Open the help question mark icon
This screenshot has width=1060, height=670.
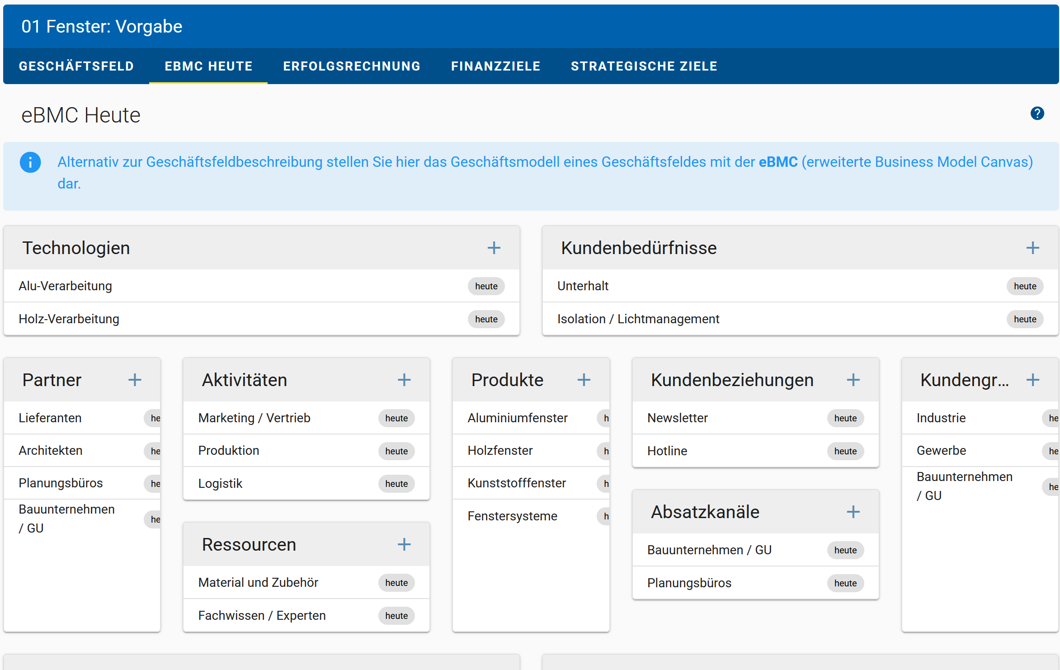coord(1037,113)
